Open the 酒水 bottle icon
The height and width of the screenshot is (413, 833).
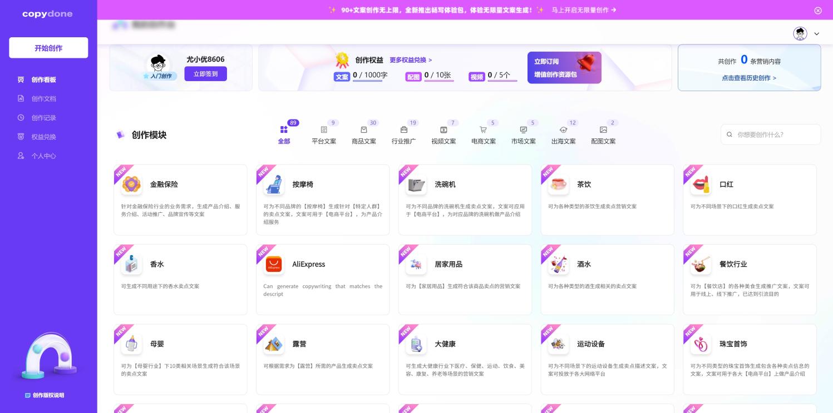coord(558,264)
